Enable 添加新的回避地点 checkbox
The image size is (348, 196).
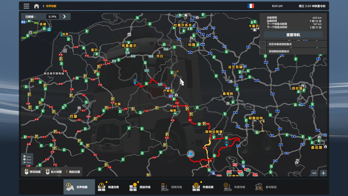[x=262, y=51]
